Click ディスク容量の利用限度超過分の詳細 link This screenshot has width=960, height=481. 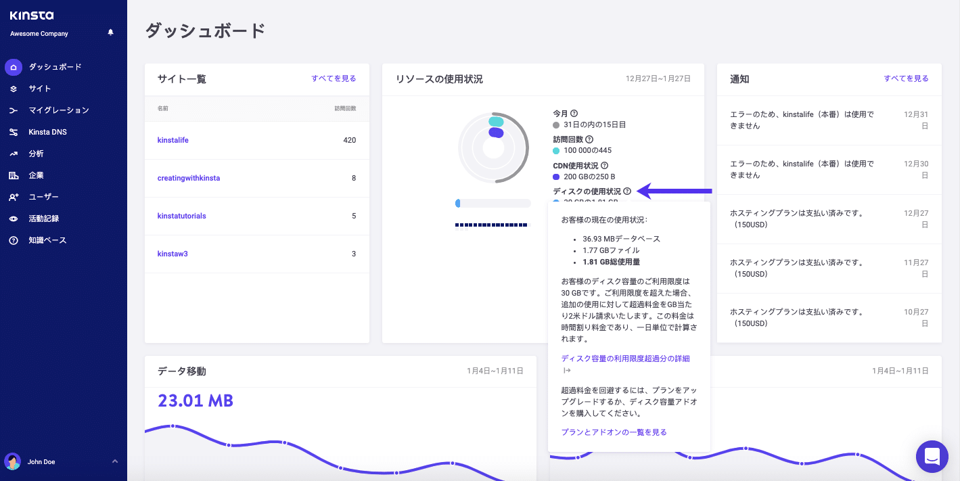click(626, 359)
